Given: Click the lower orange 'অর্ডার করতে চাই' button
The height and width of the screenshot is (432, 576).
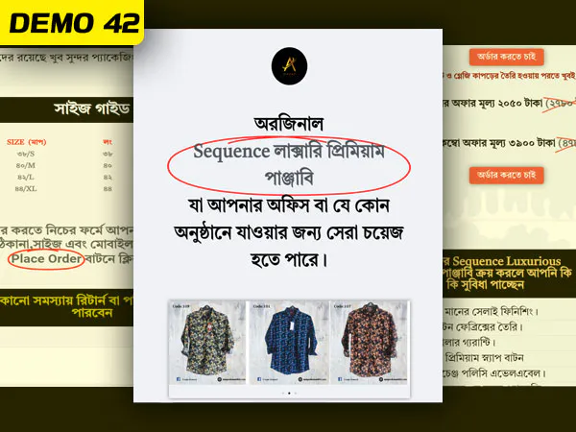Looking at the screenshot, I should coord(506,176).
